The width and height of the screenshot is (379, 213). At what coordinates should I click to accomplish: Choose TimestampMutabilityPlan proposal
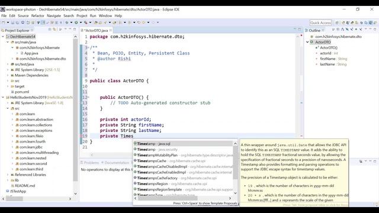183,155
